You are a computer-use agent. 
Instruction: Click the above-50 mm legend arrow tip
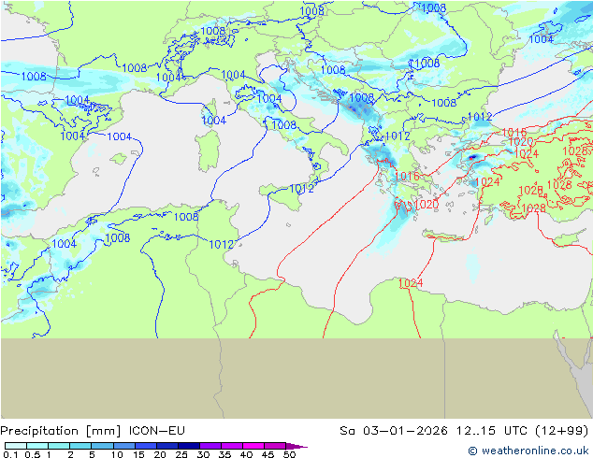(x=296, y=446)
